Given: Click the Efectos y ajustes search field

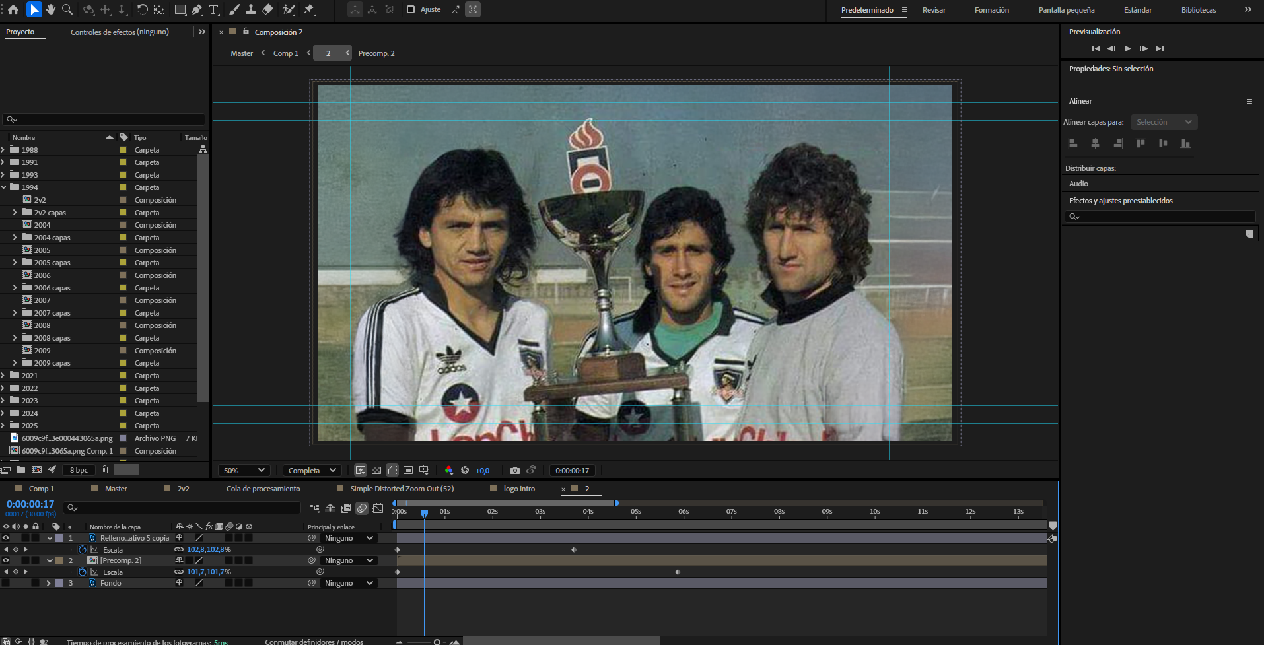Looking at the screenshot, I should pyautogui.click(x=1160, y=217).
